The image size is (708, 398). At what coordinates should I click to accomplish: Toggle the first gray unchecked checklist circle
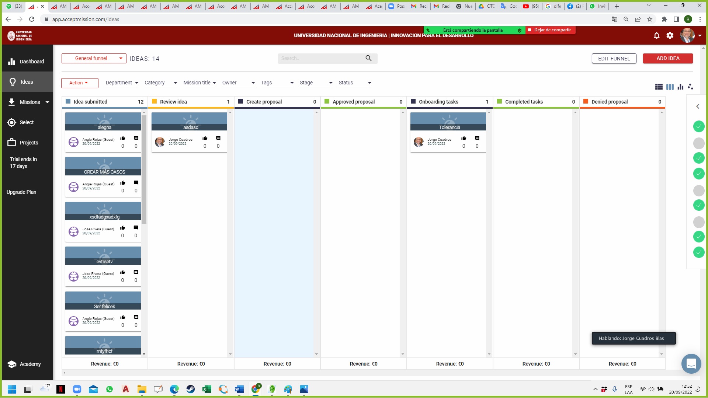(698, 143)
